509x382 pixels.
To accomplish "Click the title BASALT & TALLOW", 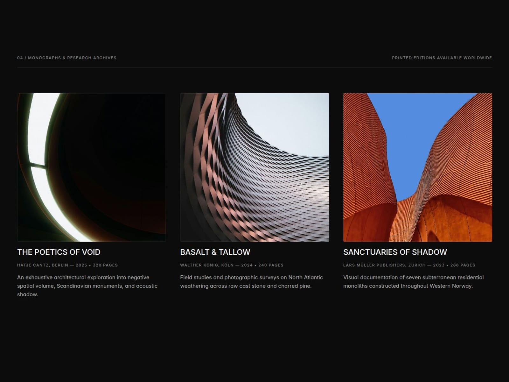I will [x=215, y=252].
